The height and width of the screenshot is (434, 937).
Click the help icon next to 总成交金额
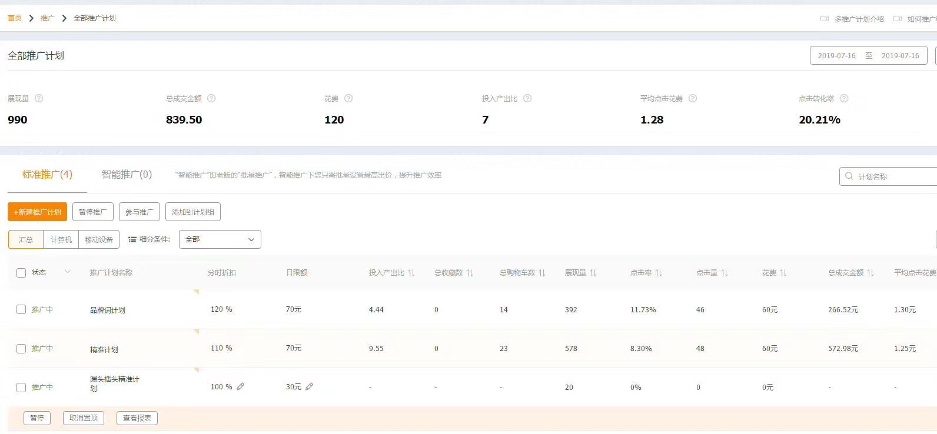(211, 98)
